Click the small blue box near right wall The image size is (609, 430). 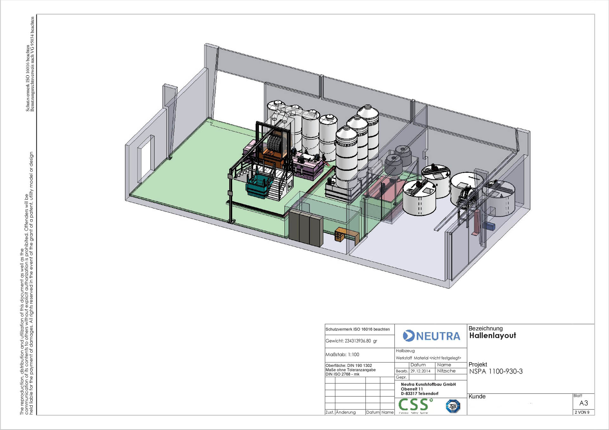pos(489,226)
